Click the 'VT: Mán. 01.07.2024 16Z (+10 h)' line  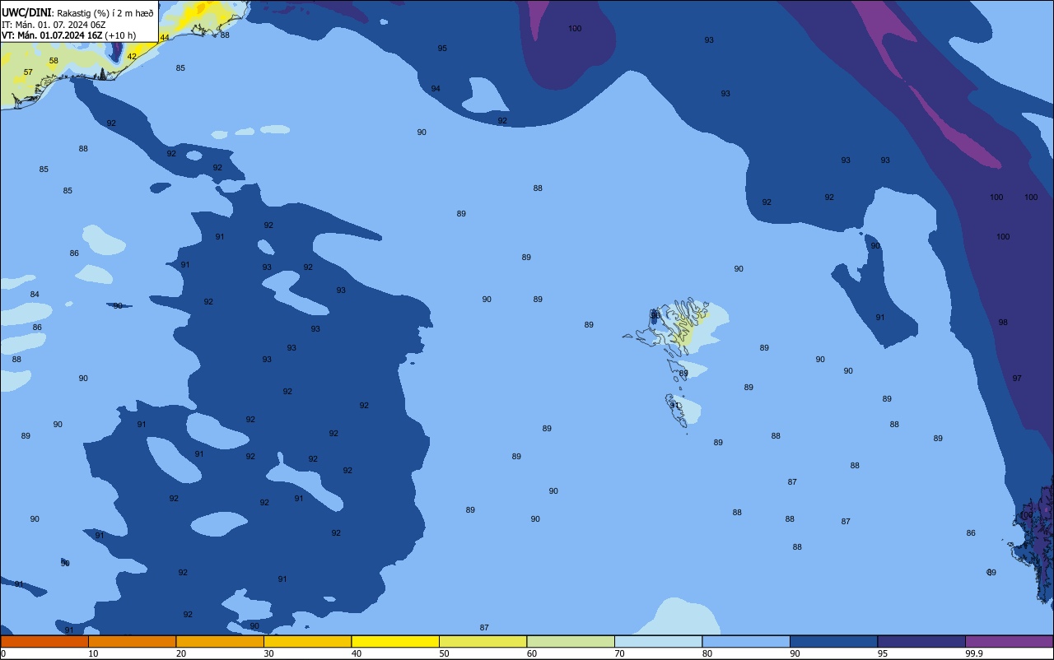(x=69, y=35)
